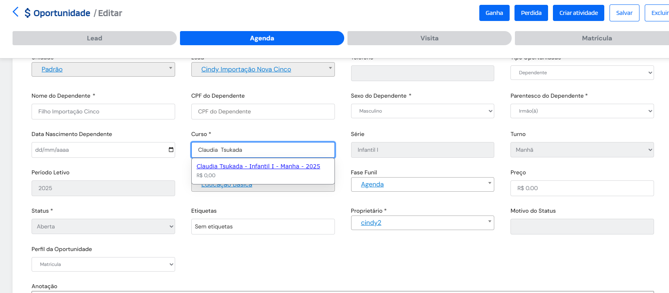The height and width of the screenshot is (293, 669).
Task: Click the Excluir button
Action: 658,13
